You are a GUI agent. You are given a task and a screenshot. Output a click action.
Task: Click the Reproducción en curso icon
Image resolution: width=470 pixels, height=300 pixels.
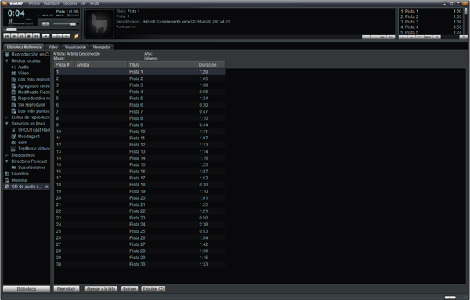[x=7, y=54]
